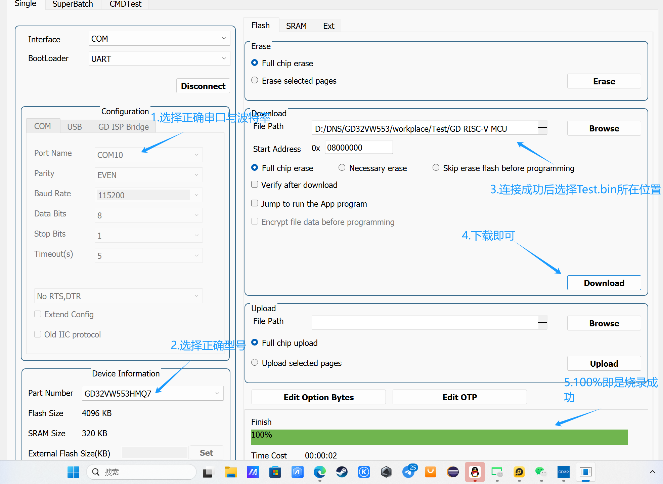663x484 pixels.
Task: Open Steam from the taskbar
Action: coord(342,472)
